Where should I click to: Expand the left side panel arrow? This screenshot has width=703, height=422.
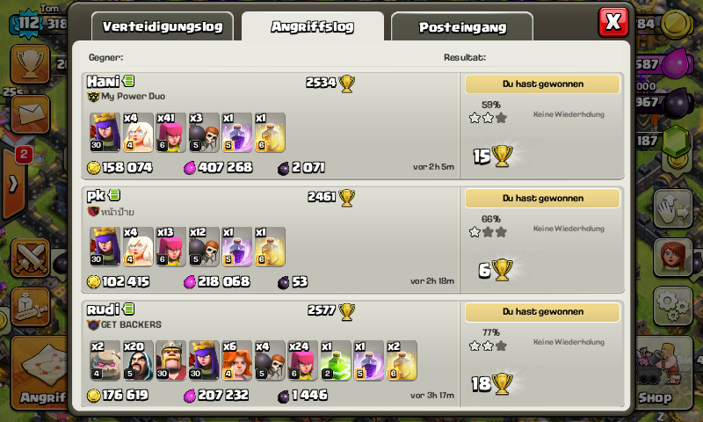tap(13, 184)
